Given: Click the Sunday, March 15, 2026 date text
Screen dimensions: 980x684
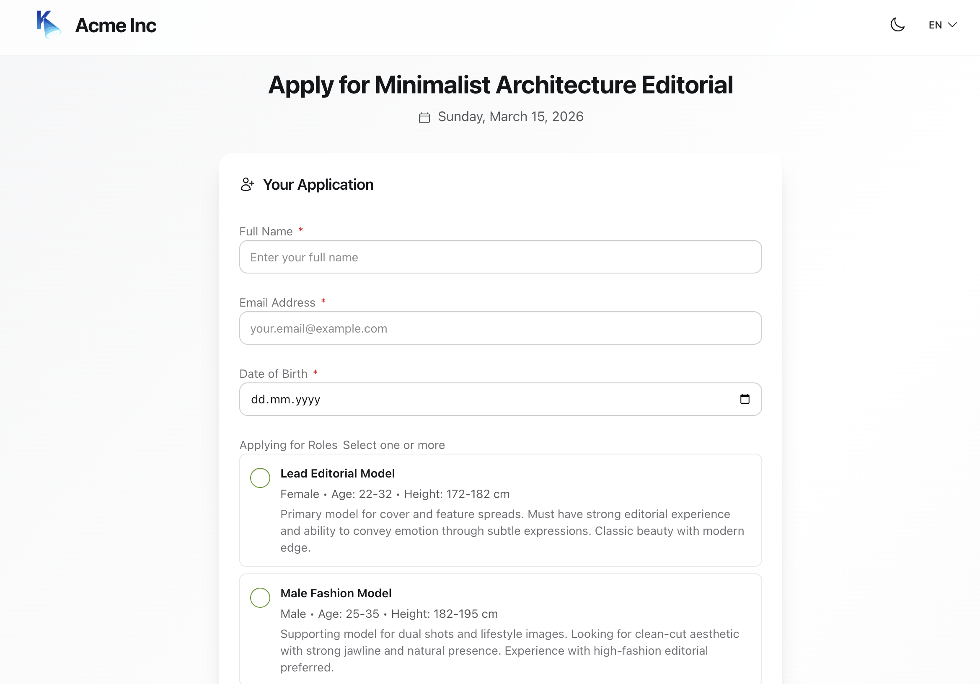Looking at the screenshot, I should (510, 116).
